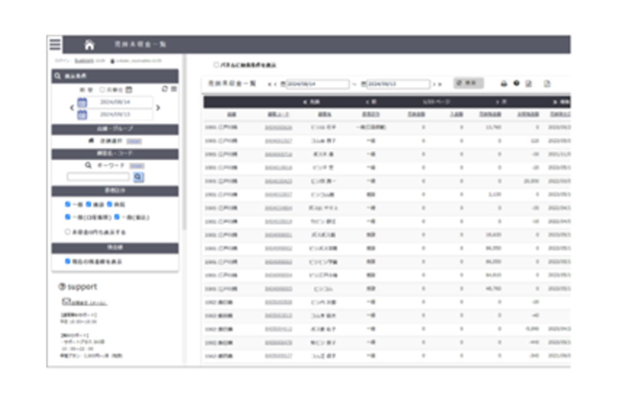Open help via the question mark icon
This screenshot has height=402, width=619.
tap(516, 83)
